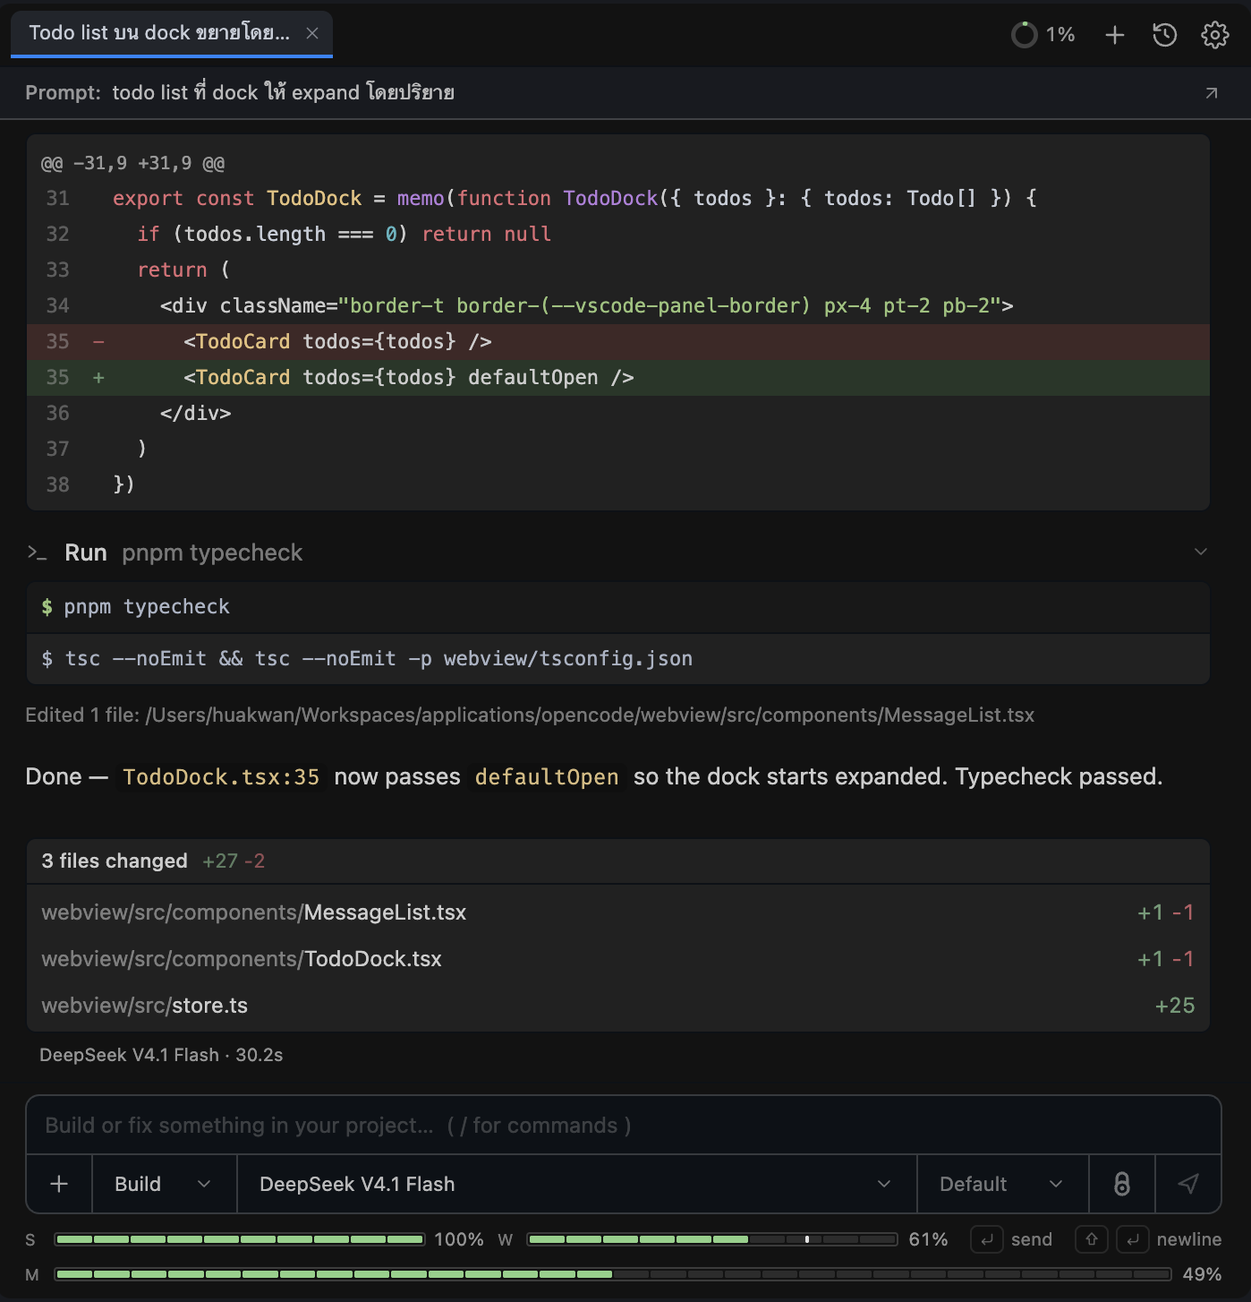
Task: Click the S usage bar at 100%
Action: point(239,1239)
